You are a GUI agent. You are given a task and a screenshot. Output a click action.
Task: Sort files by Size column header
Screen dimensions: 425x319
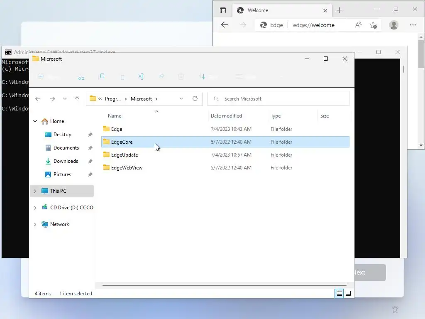(325, 116)
